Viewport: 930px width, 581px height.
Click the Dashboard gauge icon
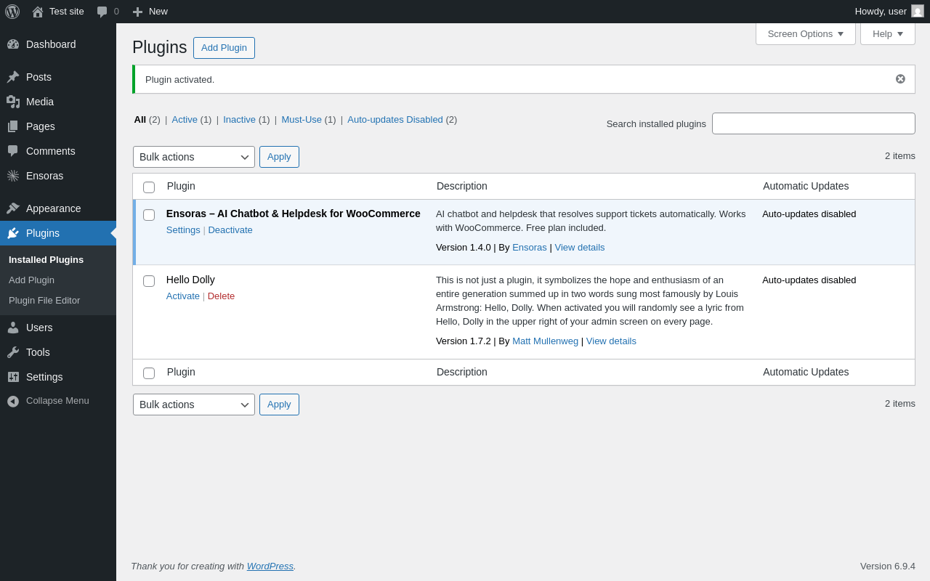(x=13, y=44)
